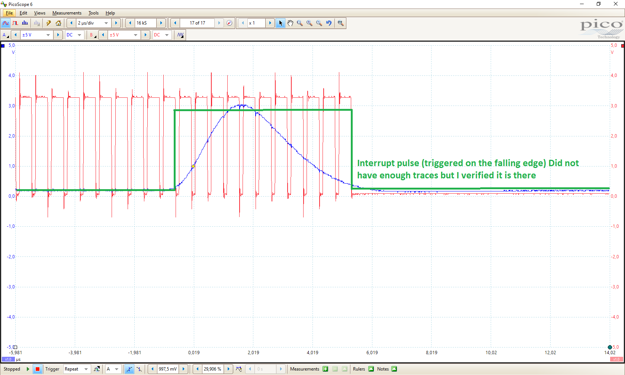Increase pre-trigger 29,906 %
This screenshot has height=375, width=625.
click(228, 369)
